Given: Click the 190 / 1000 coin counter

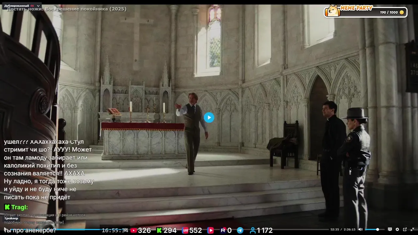Looking at the screenshot, I should (389, 12).
